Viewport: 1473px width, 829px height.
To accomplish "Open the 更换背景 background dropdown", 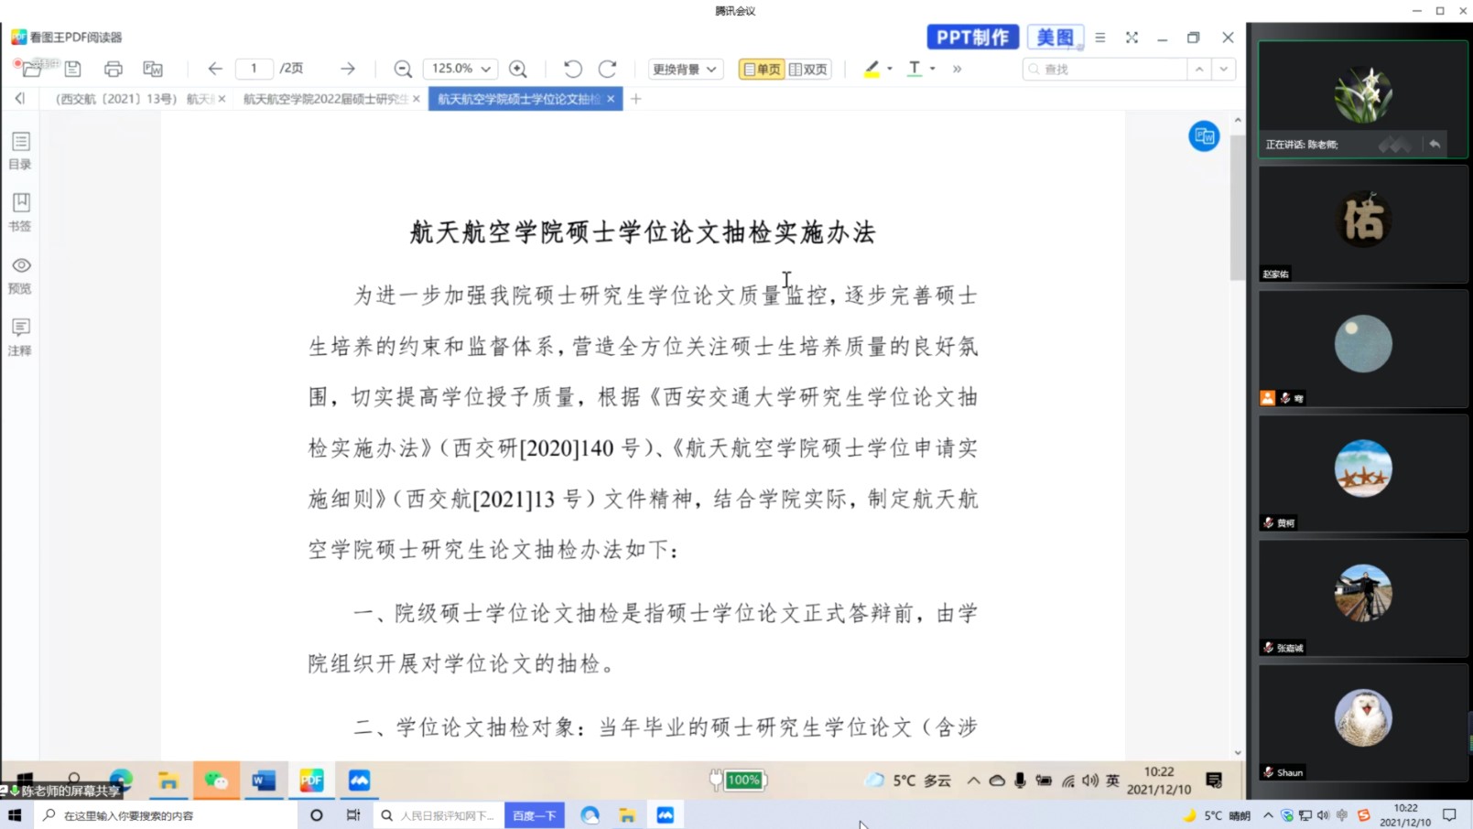I will tap(684, 69).
